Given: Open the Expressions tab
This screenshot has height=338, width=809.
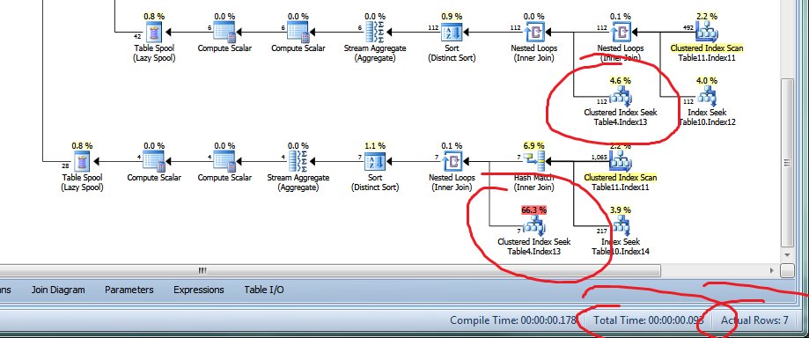Looking at the screenshot, I should click(199, 290).
